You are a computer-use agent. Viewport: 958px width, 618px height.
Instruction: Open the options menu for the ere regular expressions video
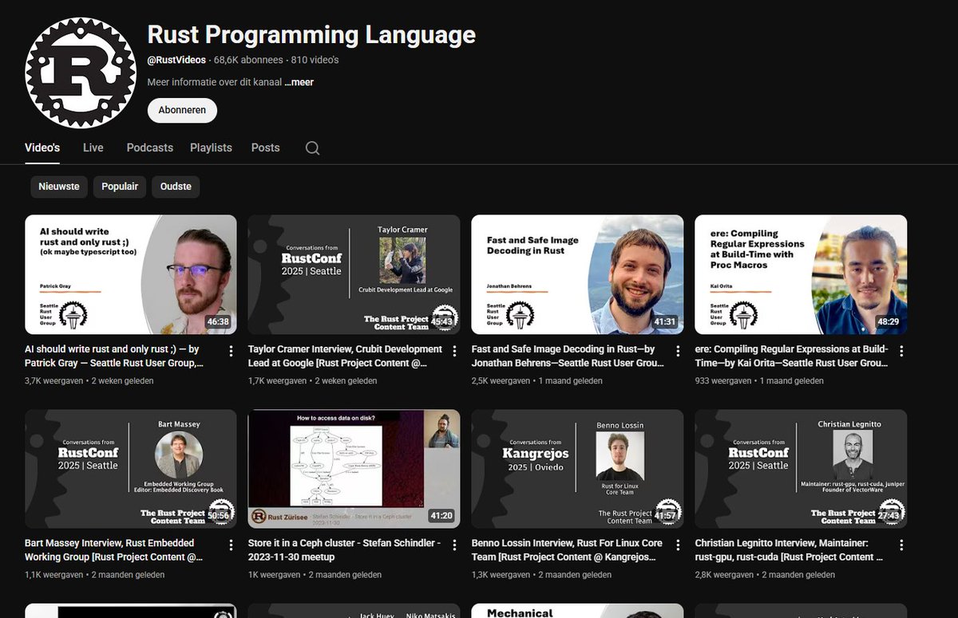pos(902,351)
